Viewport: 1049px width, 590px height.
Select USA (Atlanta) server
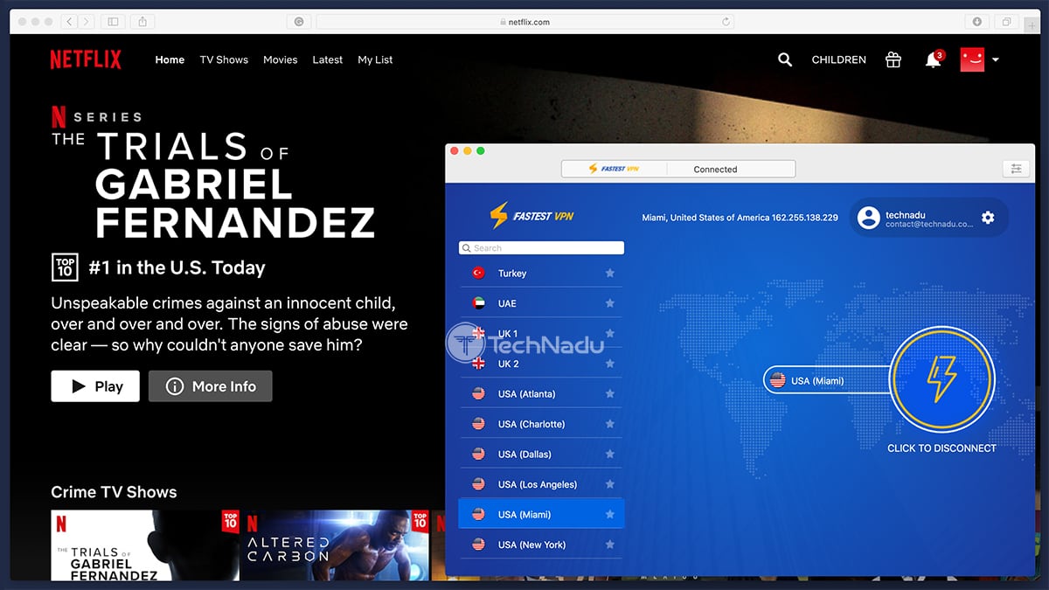click(x=541, y=393)
